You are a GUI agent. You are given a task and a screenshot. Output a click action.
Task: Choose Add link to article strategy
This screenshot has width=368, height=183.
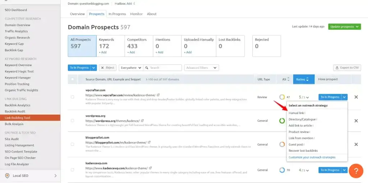(x=300, y=126)
